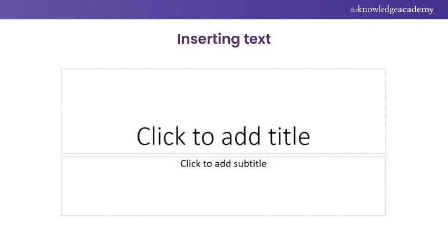Image resolution: width=448 pixels, height=237 pixels.
Task: Click the "Click to add subtitle" placeholder
Action: pyautogui.click(x=223, y=163)
